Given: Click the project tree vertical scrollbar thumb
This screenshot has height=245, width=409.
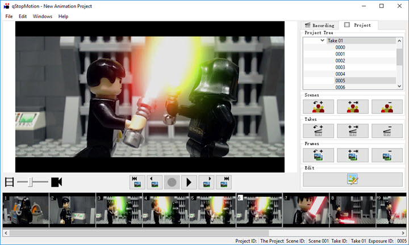Looking at the screenshot, I should (x=399, y=57).
